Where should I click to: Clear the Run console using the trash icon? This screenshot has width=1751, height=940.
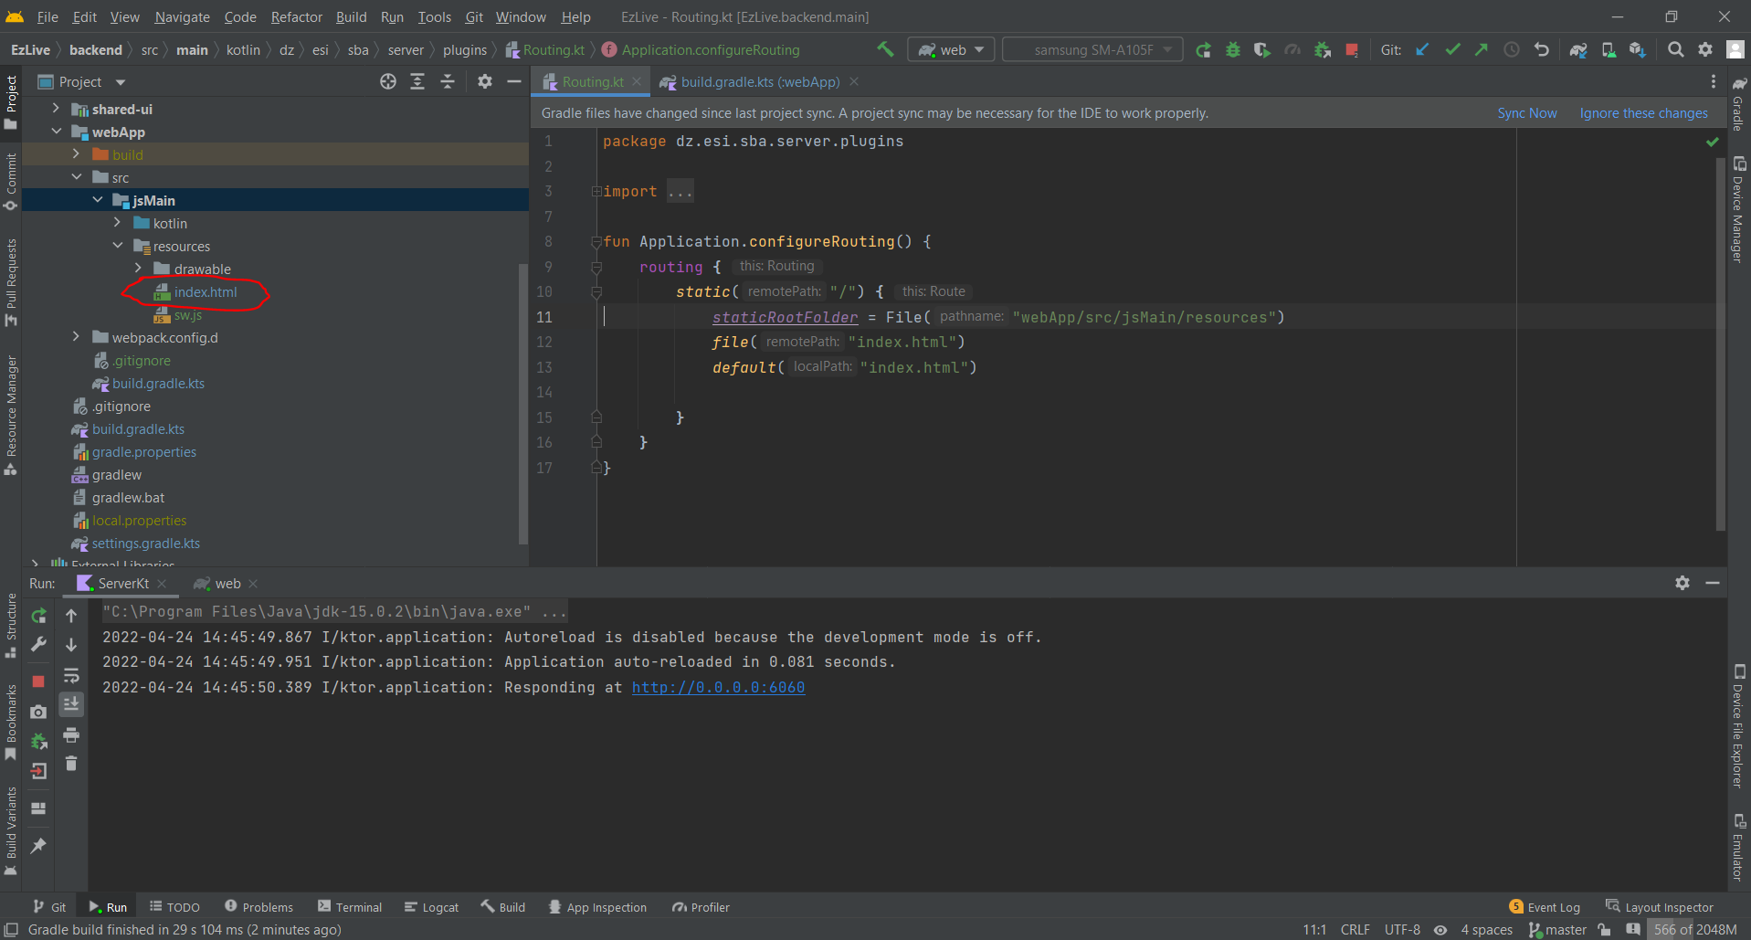tap(71, 764)
